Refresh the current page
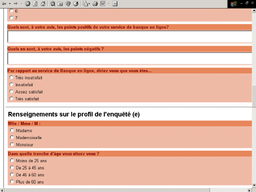This screenshot has width=256, height=192. (35, 3)
